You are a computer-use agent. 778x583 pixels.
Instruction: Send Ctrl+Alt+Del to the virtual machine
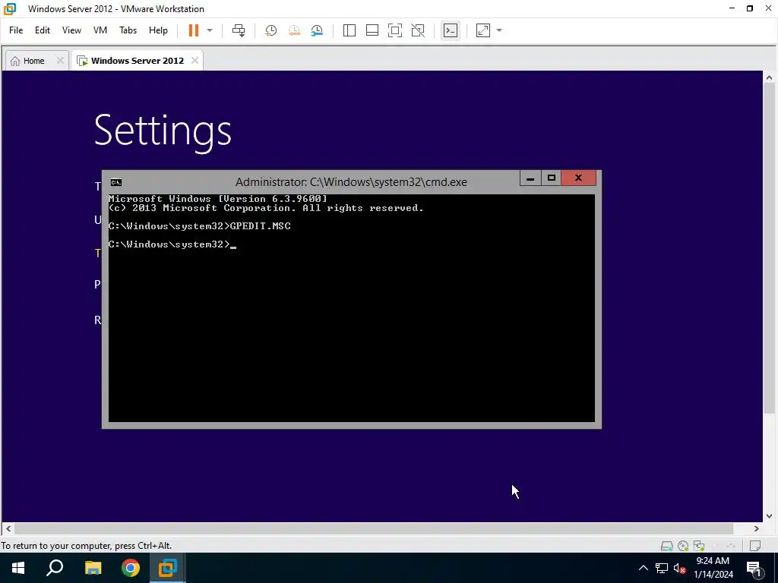click(239, 30)
